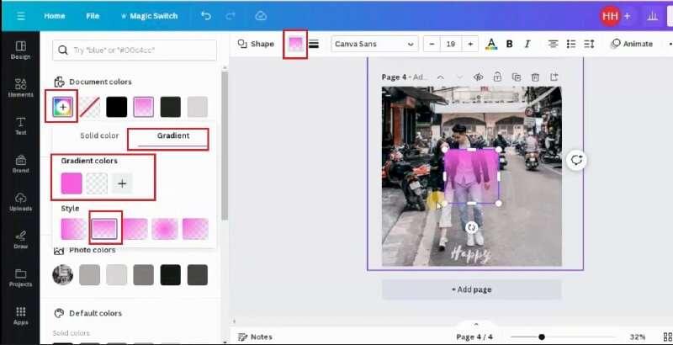Search colors in the search field
Image resolution: width=673 pixels, height=345 pixels.
pos(135,50)
